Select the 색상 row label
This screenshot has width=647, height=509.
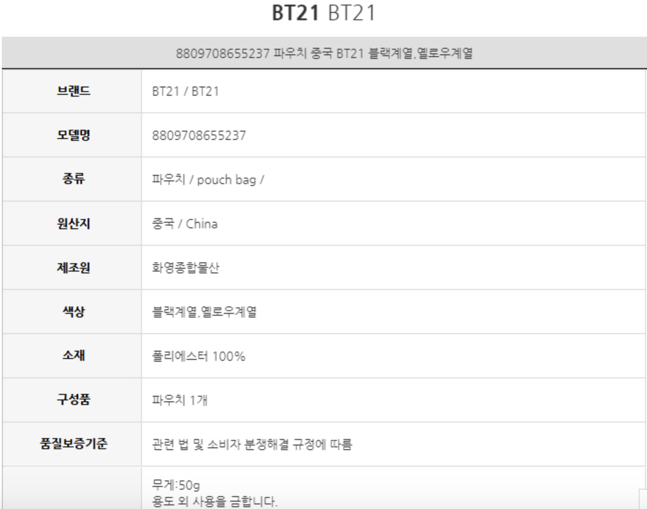click(x=73, y=312)
